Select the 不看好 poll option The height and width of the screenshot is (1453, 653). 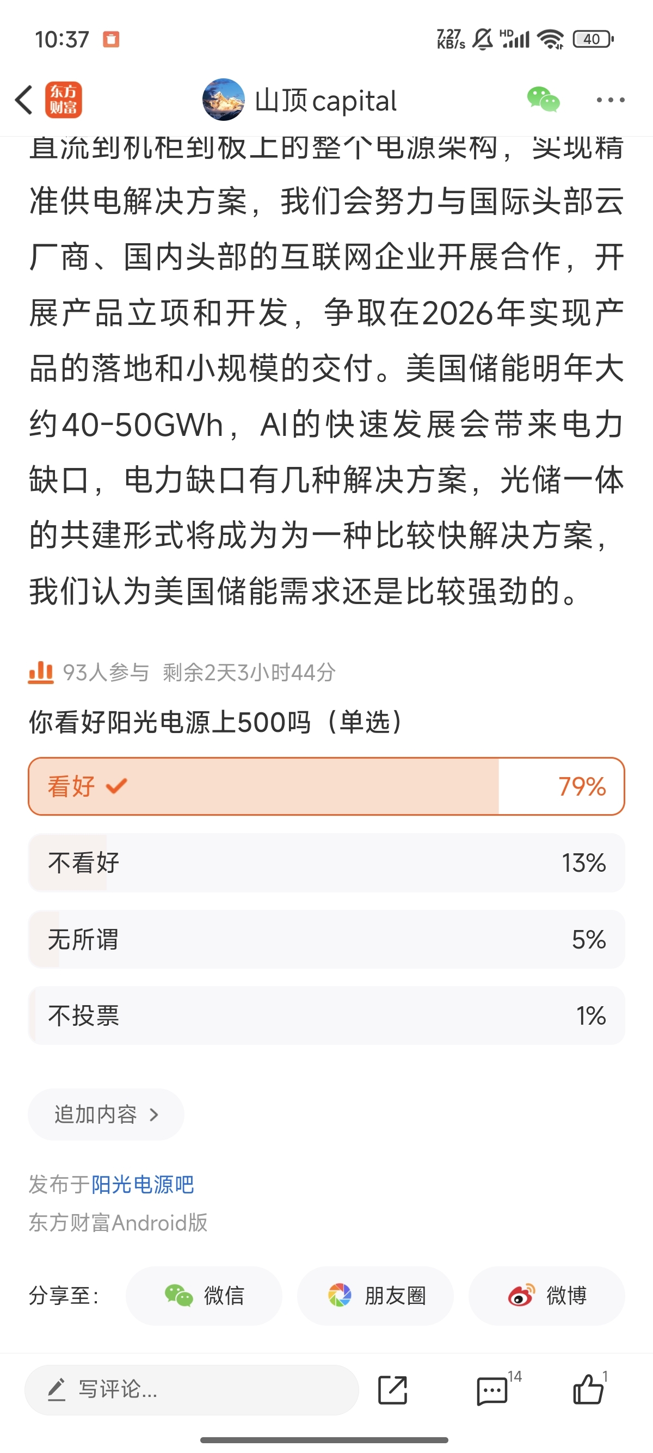pos(326,863)
